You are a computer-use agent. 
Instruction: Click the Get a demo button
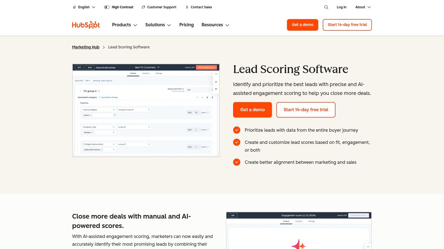(252, 110)
